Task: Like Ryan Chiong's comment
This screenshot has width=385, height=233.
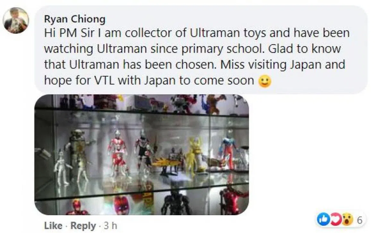Action: (53, 226)
